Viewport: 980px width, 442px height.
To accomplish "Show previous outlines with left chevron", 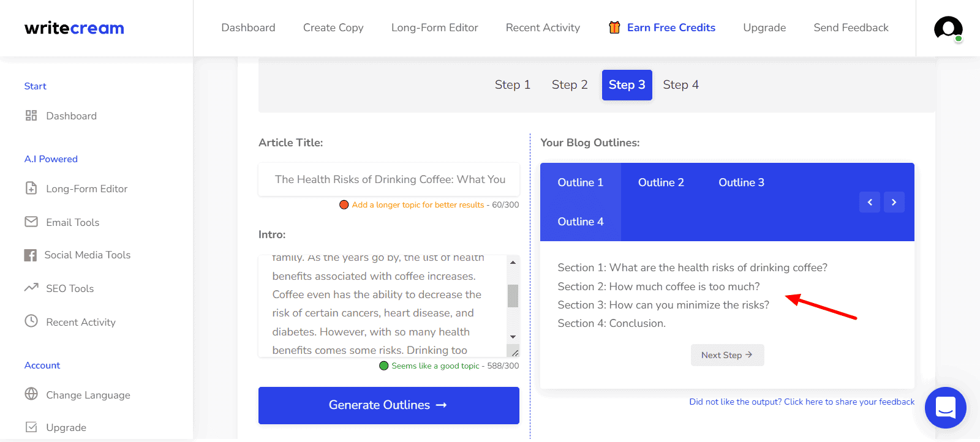I will click(870, 202).
